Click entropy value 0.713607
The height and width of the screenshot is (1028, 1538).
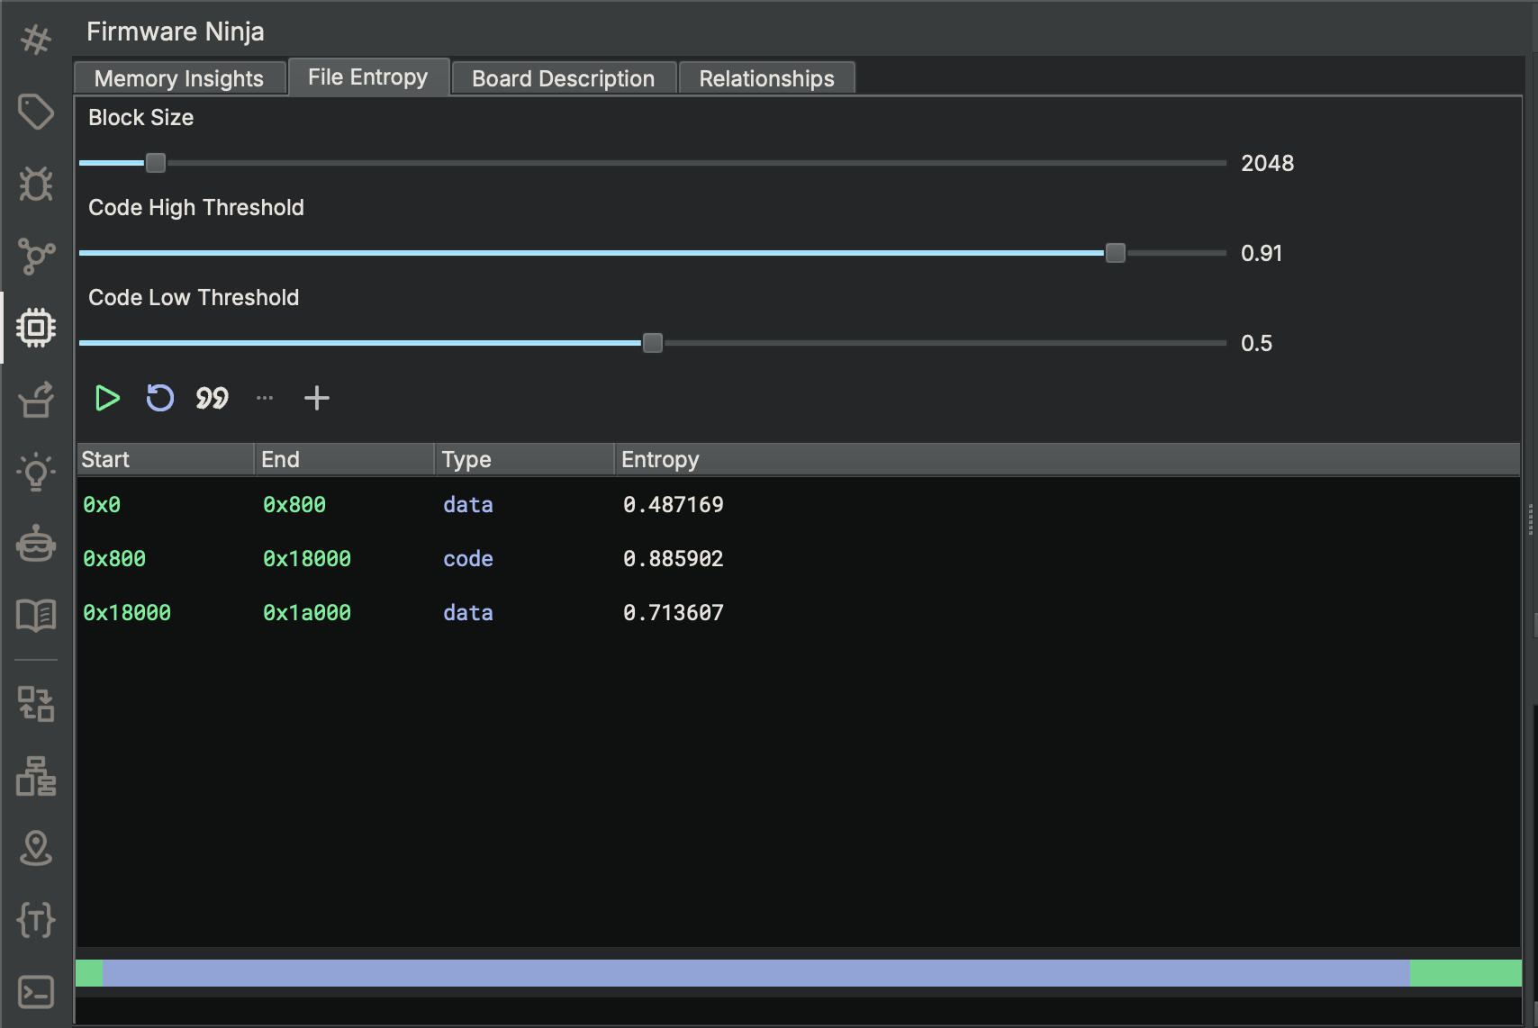coord(674,613)
